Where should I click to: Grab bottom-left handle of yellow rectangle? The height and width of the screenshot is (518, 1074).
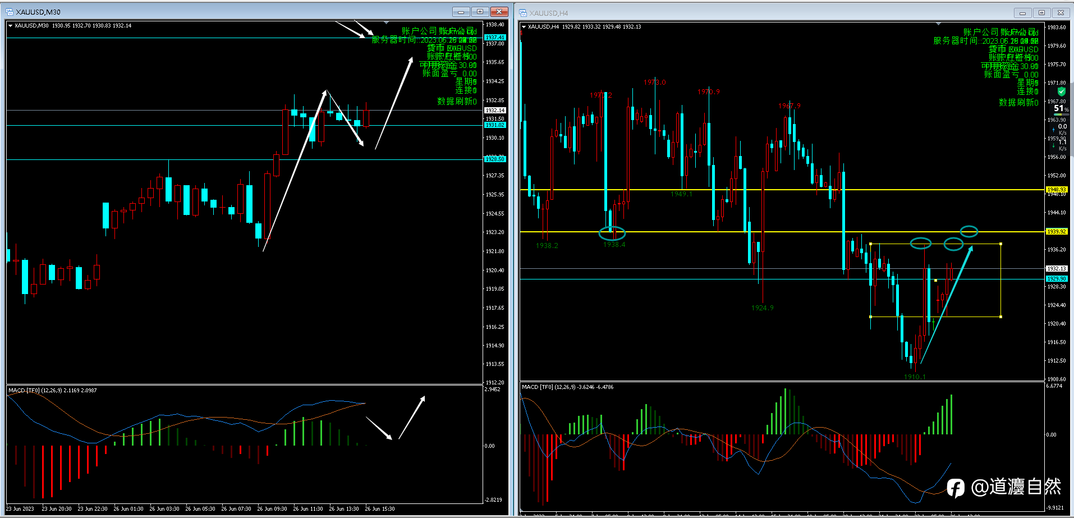pyautogui.click(x=870, y=317)
